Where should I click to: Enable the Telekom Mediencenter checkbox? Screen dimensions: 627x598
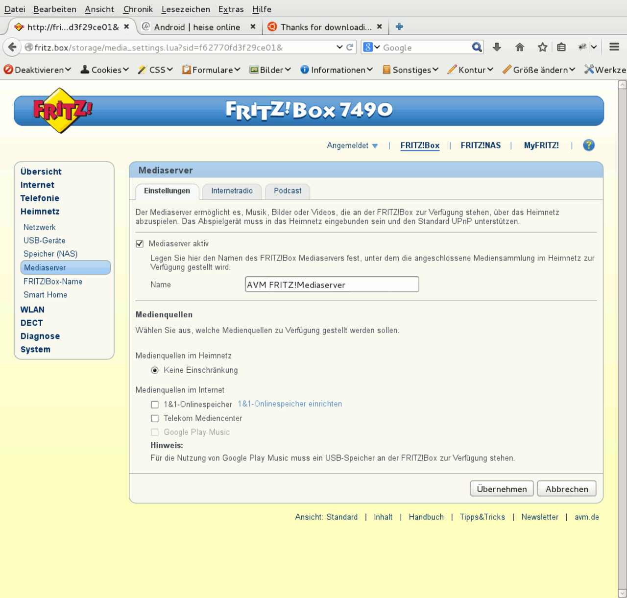155,418
